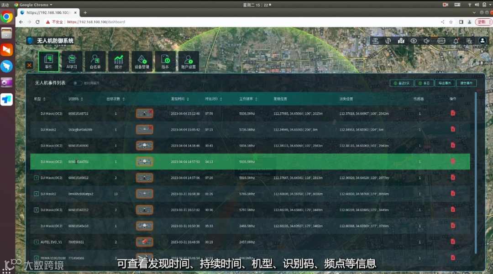
Task: Show applications grid in the dock
Action: pos(6,270)
